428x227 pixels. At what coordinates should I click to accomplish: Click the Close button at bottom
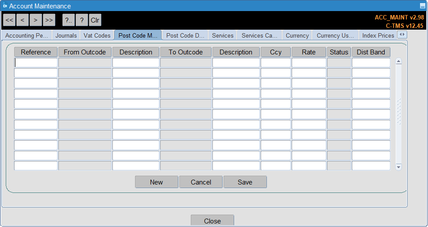click(212, 221)
